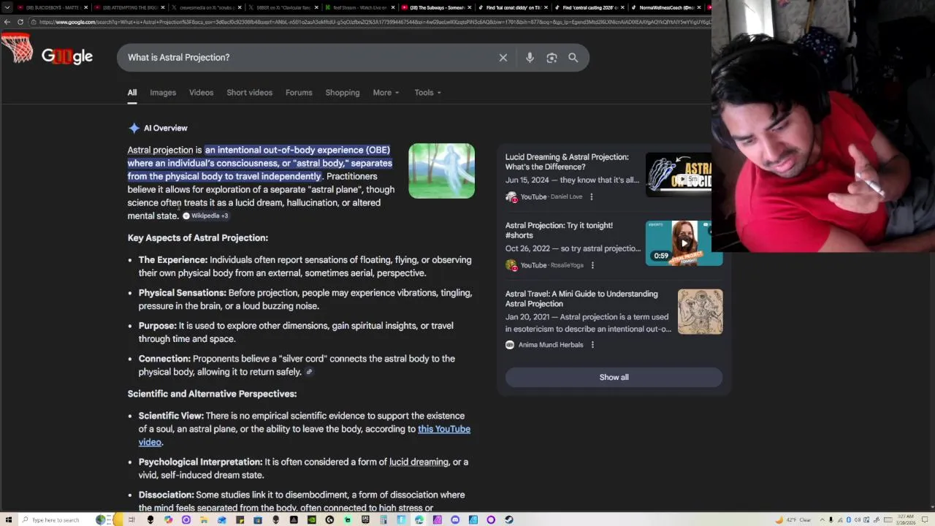This screenshot has width=935, height=526.
Task: Click the browser address bar URL
Action: [373, 22]
